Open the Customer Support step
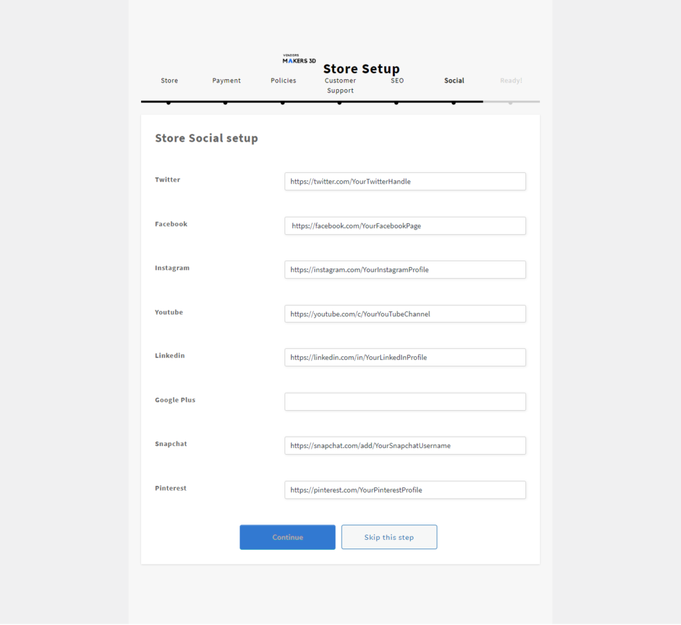 click(x=340, y=86)
